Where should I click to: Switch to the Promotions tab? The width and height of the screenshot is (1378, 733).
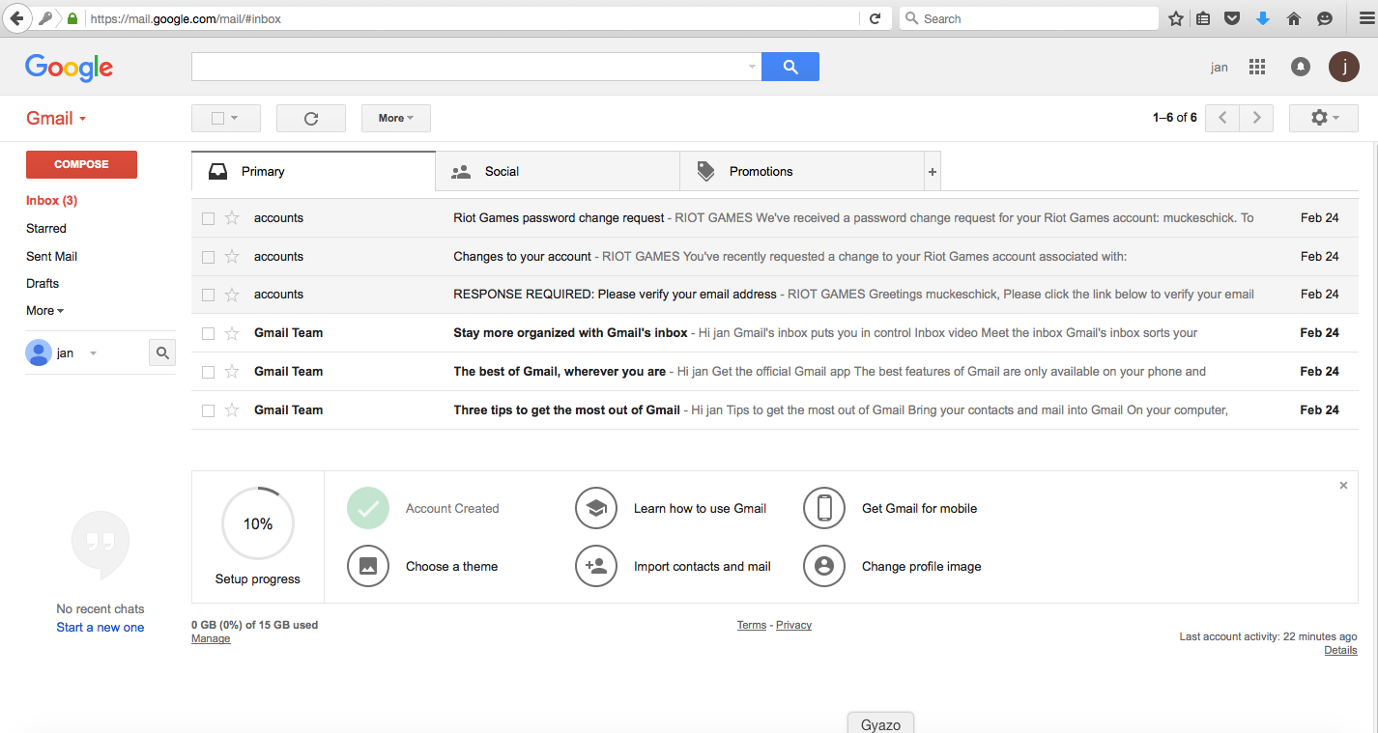click(x=802, y=172)
